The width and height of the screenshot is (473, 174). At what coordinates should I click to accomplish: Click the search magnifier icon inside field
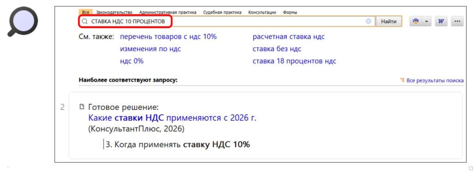[85, 22]
